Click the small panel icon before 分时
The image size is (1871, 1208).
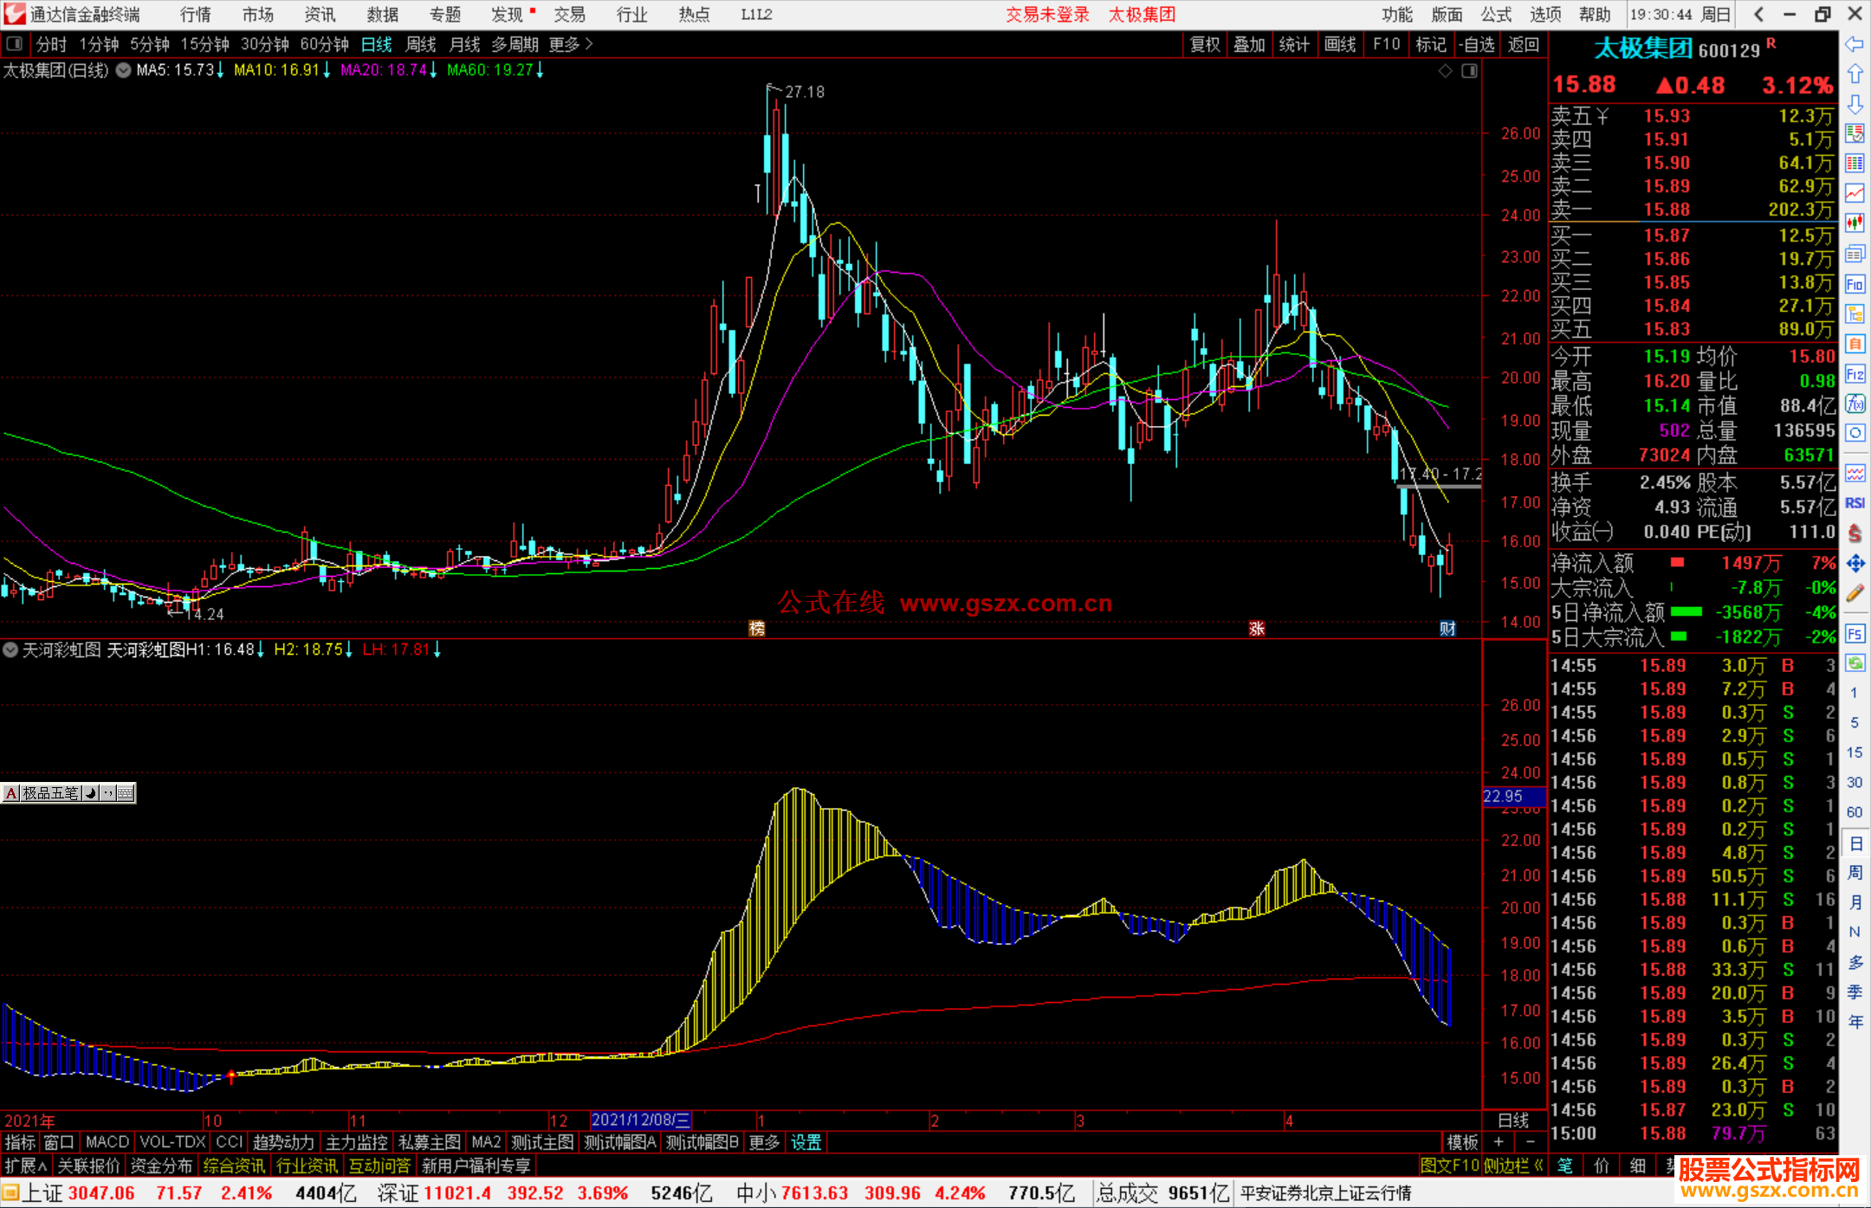[15, 44]
